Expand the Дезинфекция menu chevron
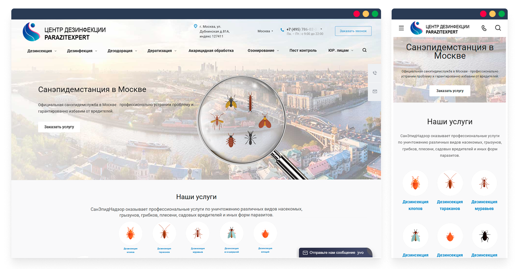Viewport: 519px width, 269px height. [96, 51]
